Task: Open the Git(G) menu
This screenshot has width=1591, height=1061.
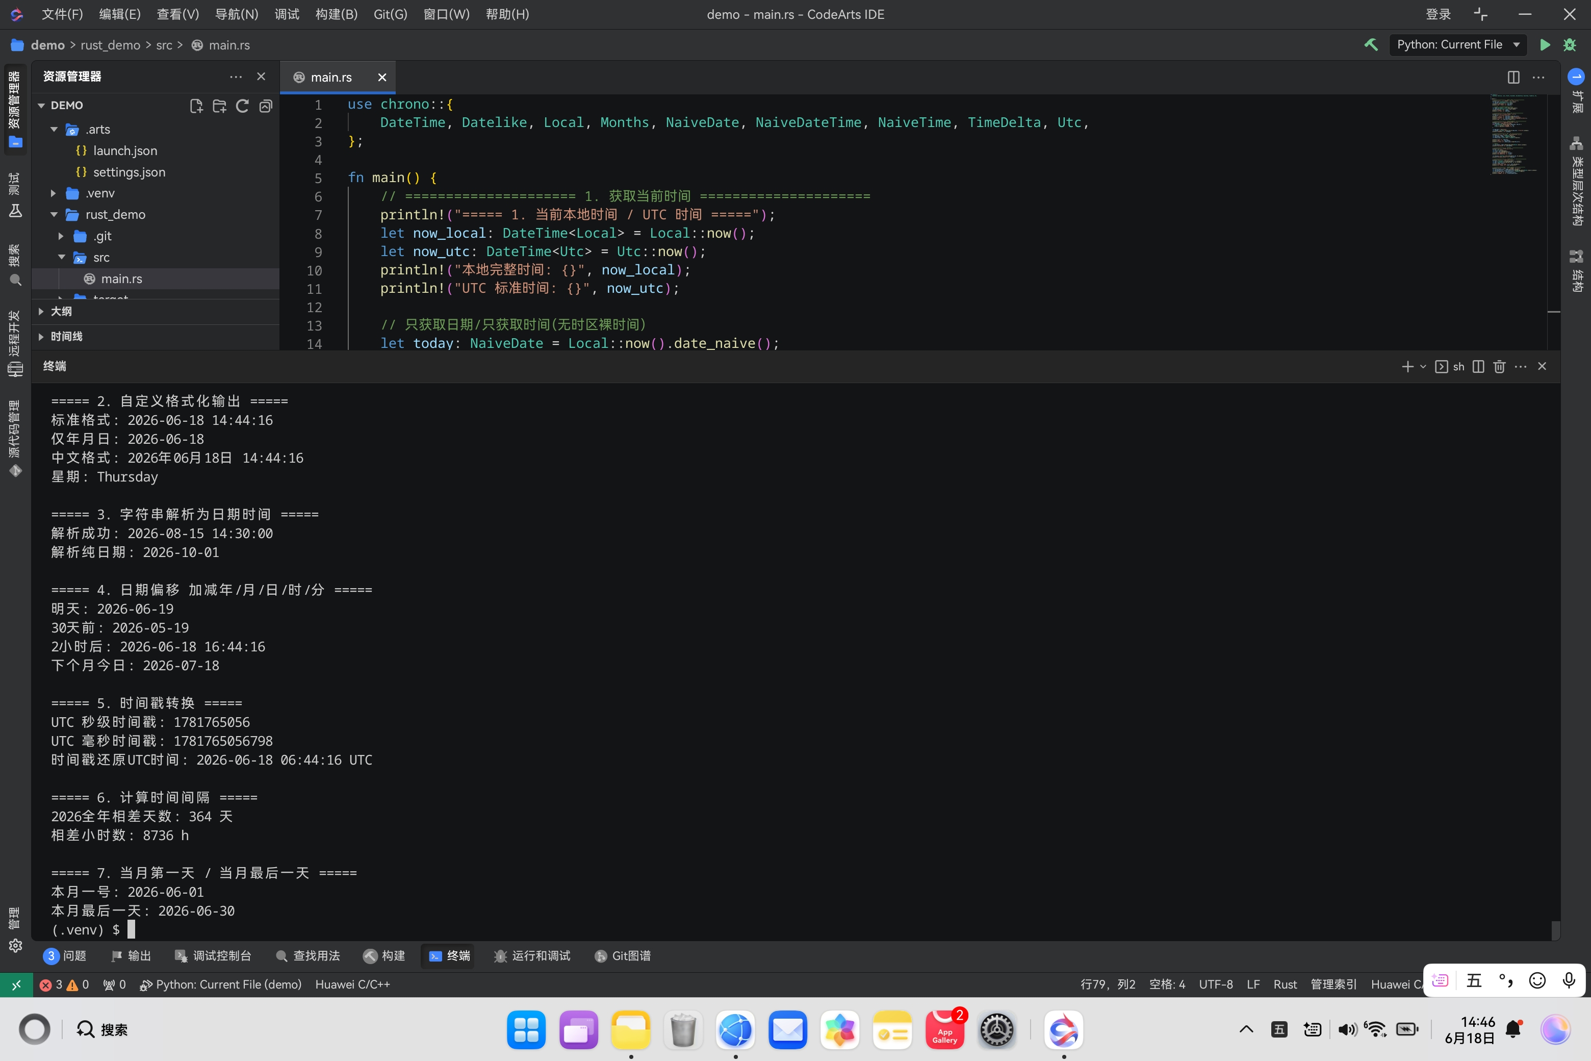Action: [x=390, y=14]
